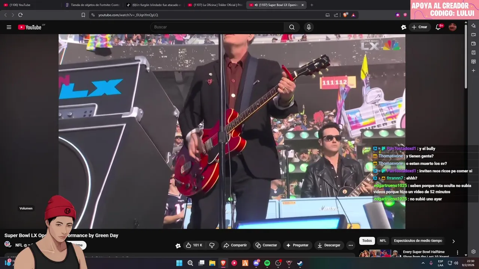Screen dimensions: 479x269
Task: Click the search magnifier button
Action: (292, 27)
